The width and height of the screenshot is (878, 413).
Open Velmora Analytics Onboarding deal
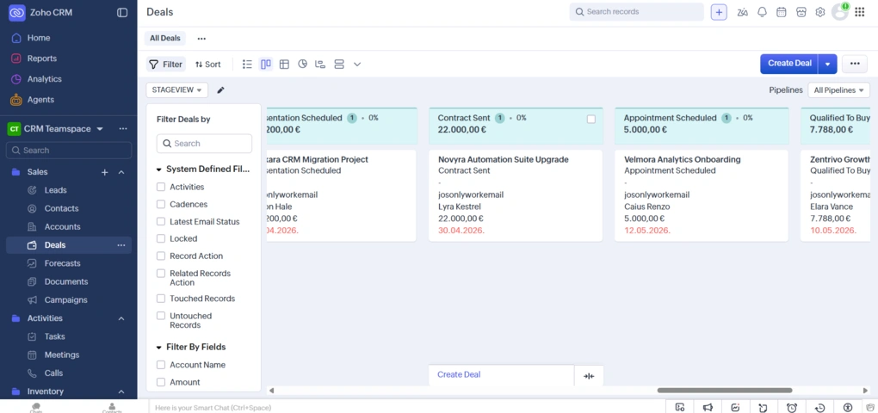pyautogui.click(x=683, y=159)
